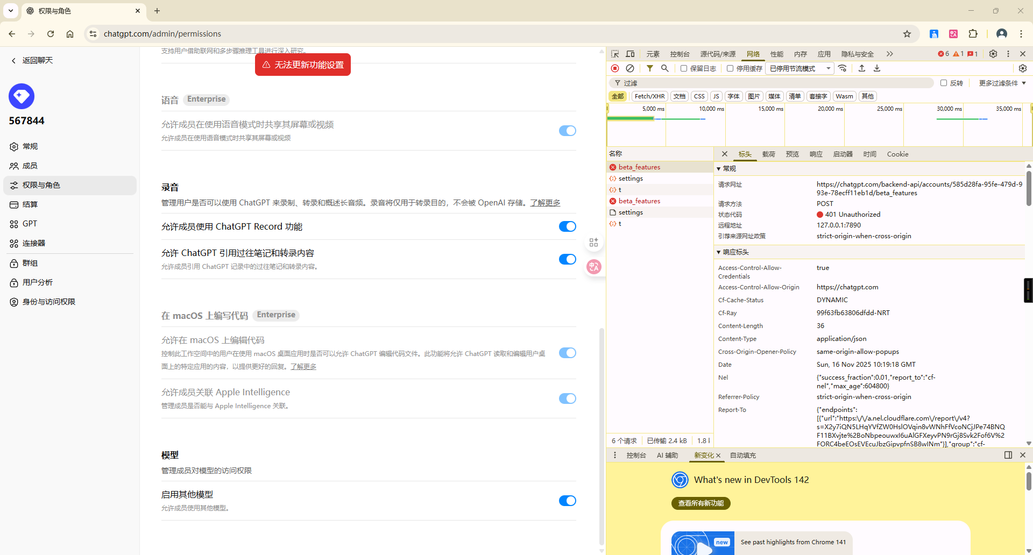The height and width of the screenshot is (555, 1033).
Task: Toggle off ChatGPT Record feature switch
Action: point(567,226)
